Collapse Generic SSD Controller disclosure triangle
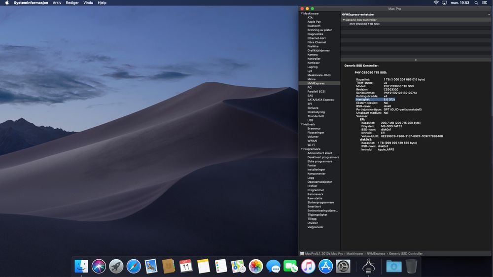Viewport: 493px width, 277px height. point(344,20)
